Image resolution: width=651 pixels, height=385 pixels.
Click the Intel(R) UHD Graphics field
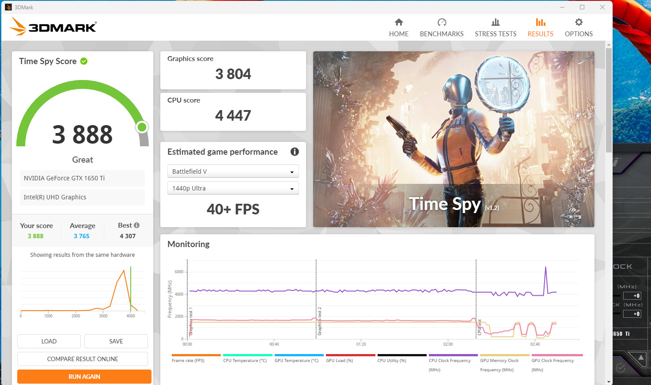click(x=83, y=197)
